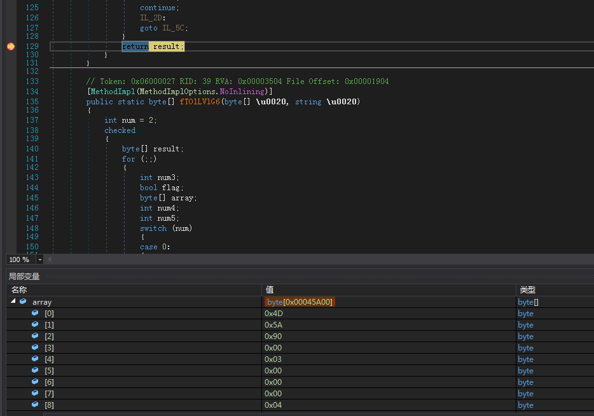The height and width of the screenshot is (416, 594).
Task: Click the cube icon beside index [4]
Action: 35,359
